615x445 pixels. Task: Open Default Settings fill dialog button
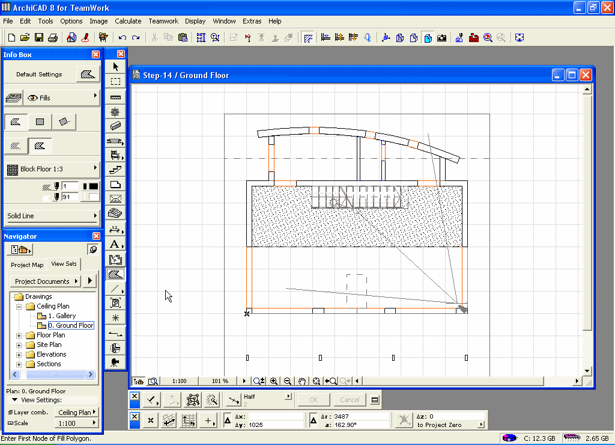click(x=88, y=75)
